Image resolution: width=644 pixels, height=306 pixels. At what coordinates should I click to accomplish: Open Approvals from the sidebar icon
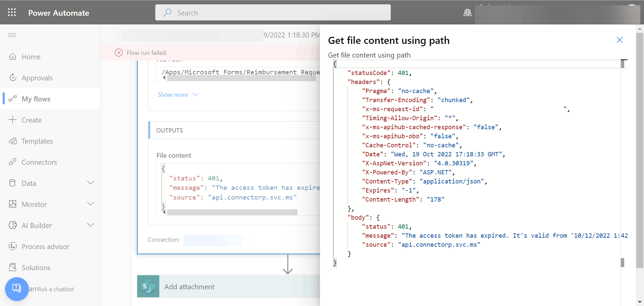pos(13,78)
